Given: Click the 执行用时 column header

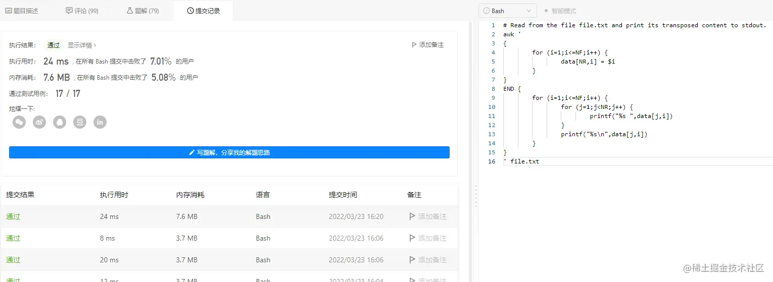Looking at the screenshot, I should (114, 195).
